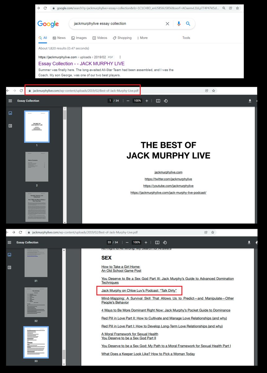Screen dimensions: 267x373
Task: Click the reload icon in the page 1 PDF browser
Action: click(x=21, y=91)
